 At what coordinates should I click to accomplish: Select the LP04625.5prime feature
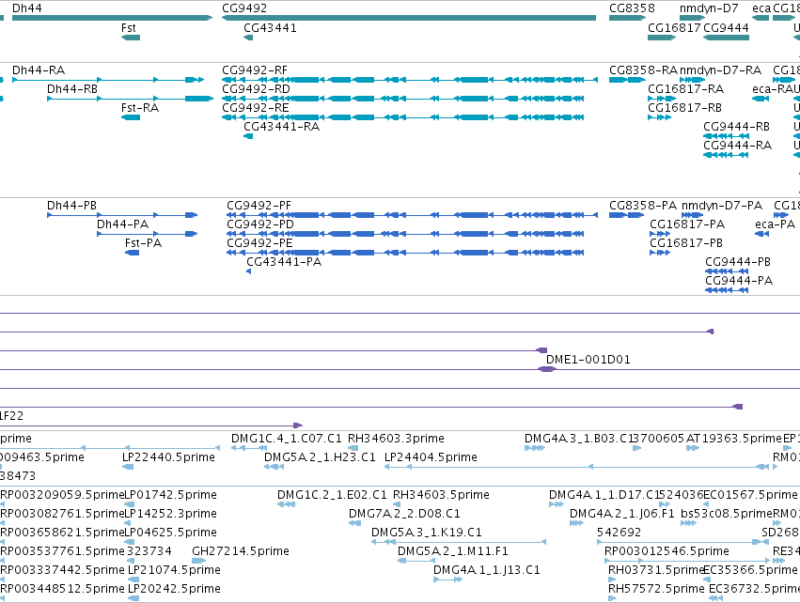[130, 542]
